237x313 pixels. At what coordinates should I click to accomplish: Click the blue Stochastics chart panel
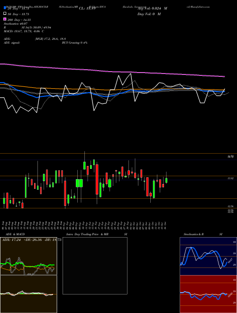point(208,256)
